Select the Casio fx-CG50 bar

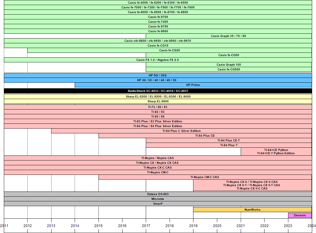click(229, 55)
